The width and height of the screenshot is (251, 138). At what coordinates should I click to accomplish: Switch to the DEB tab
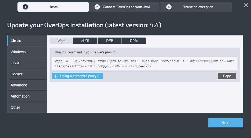pos(110,41)
